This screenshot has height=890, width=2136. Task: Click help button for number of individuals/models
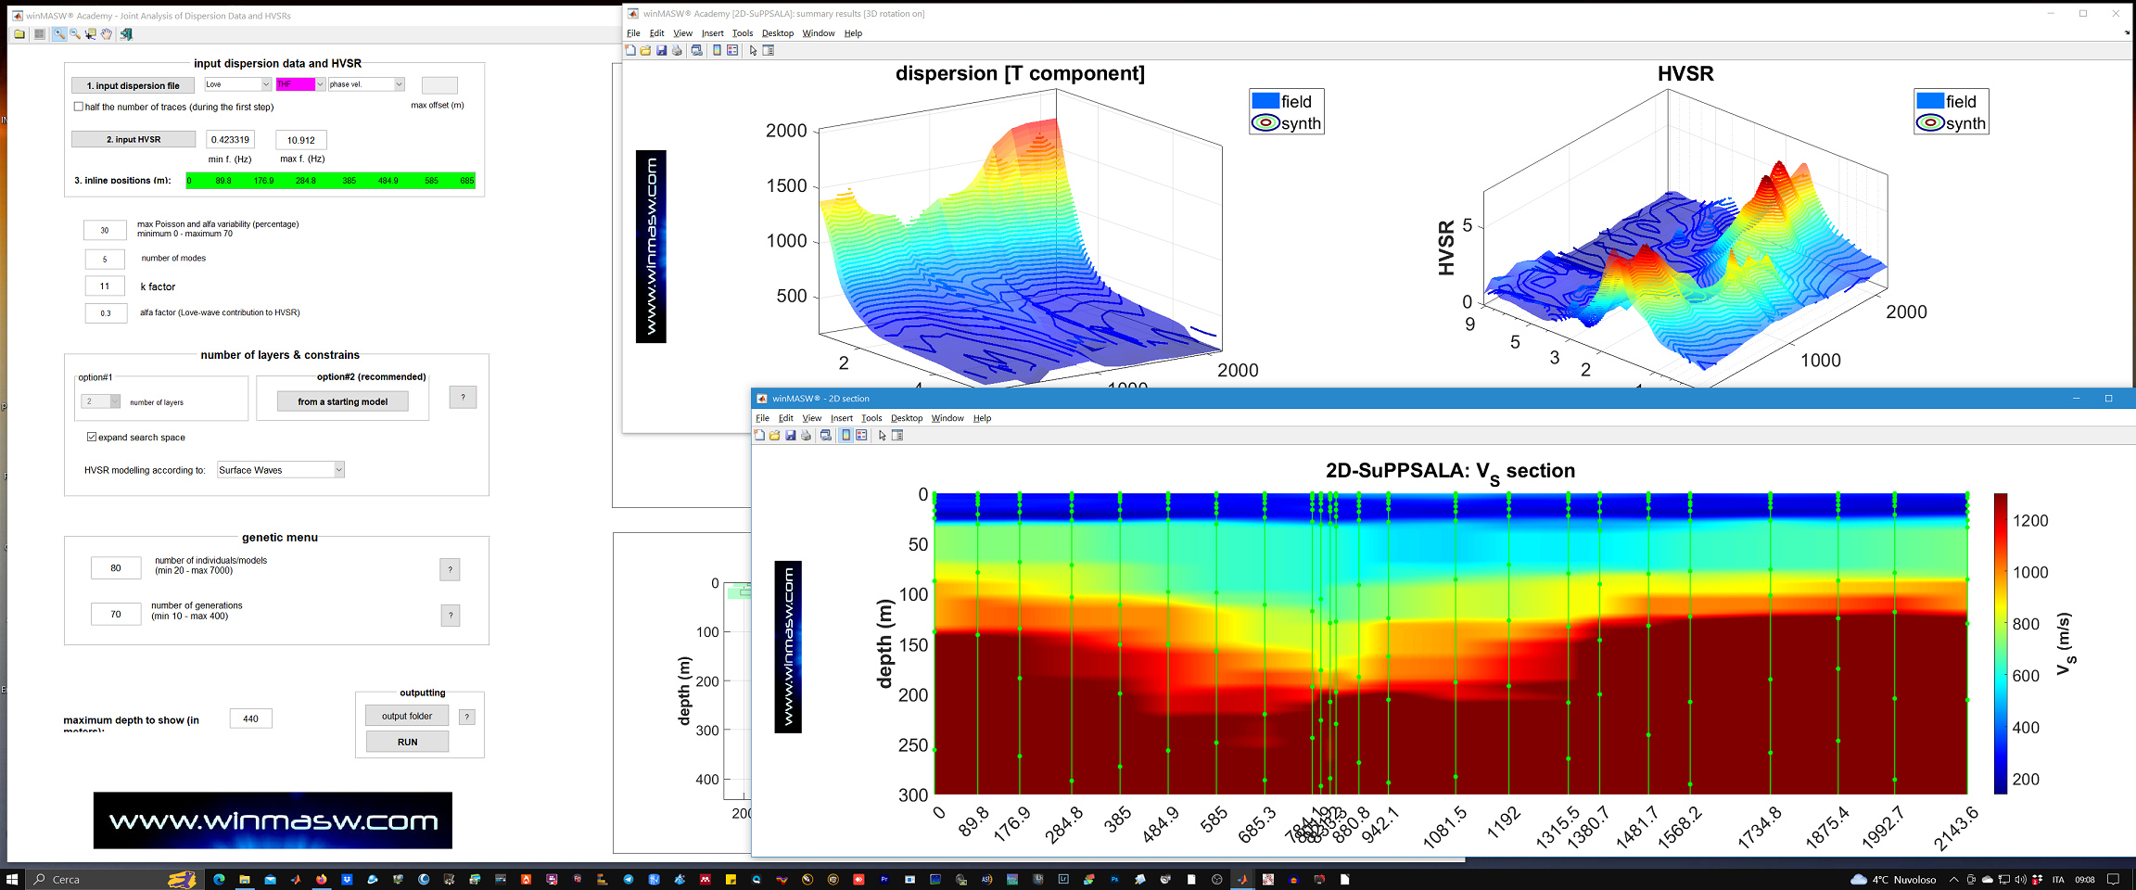coord(450,569)
